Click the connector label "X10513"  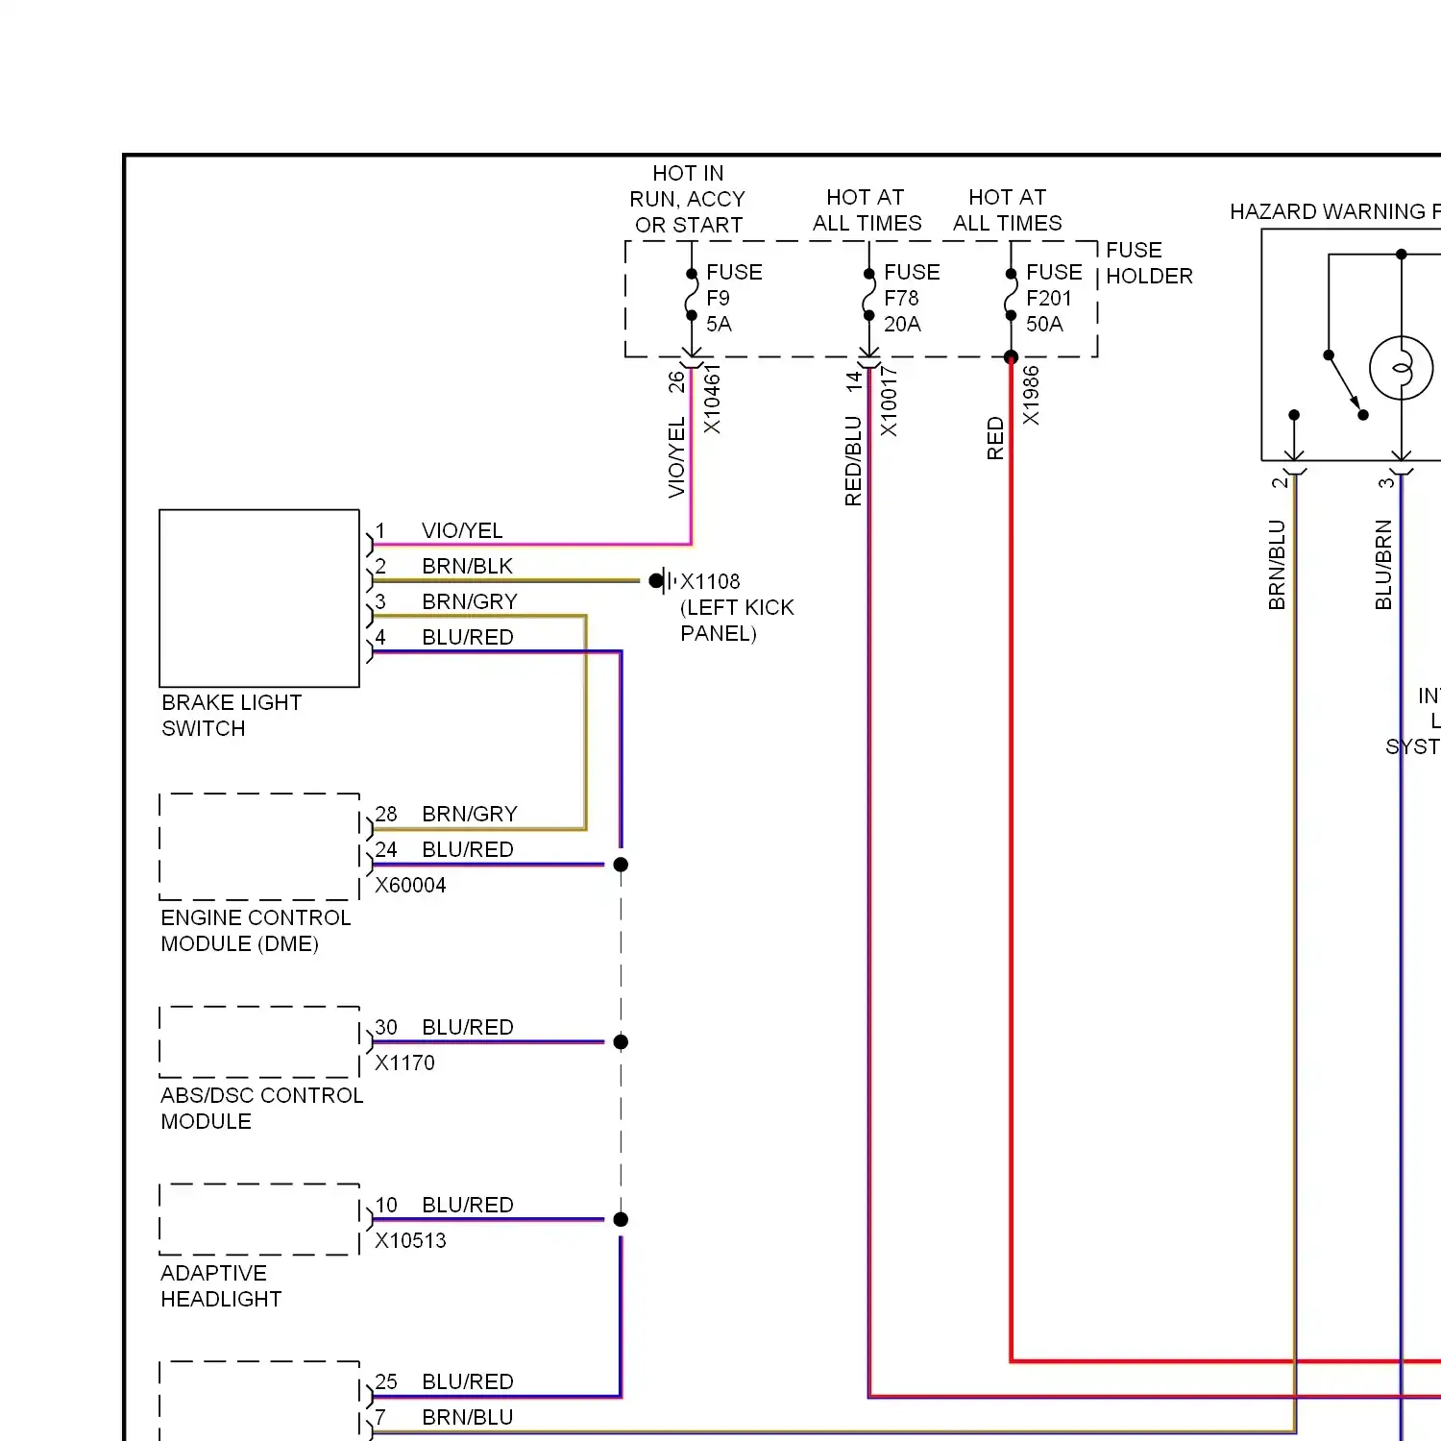coord(410,1240)
